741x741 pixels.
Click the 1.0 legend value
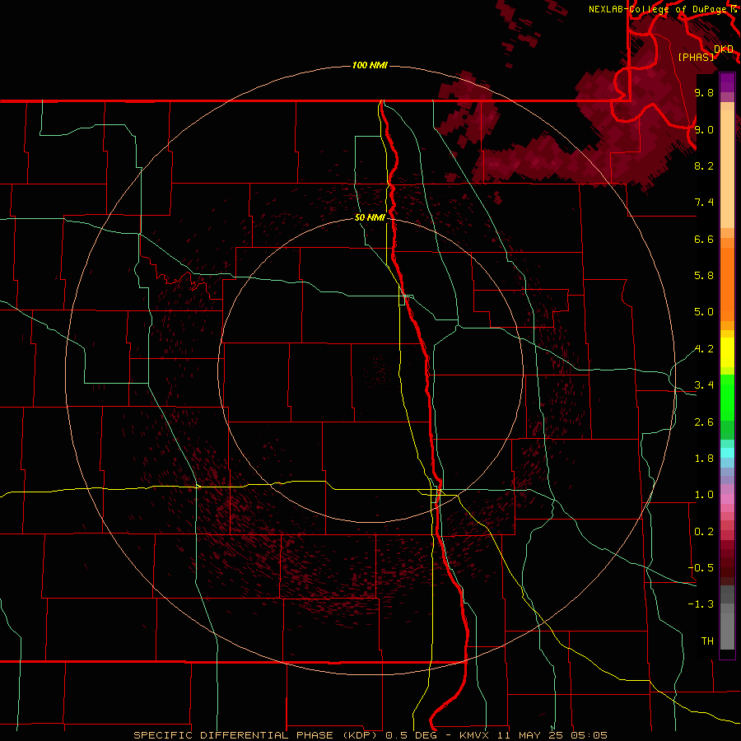tap(704, 495)
